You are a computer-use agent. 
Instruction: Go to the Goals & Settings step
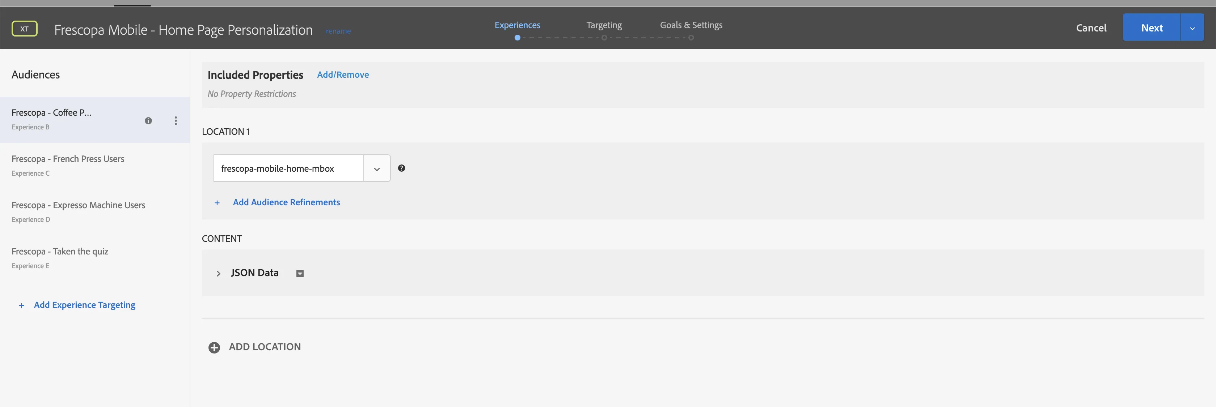(x=691, y=25)
